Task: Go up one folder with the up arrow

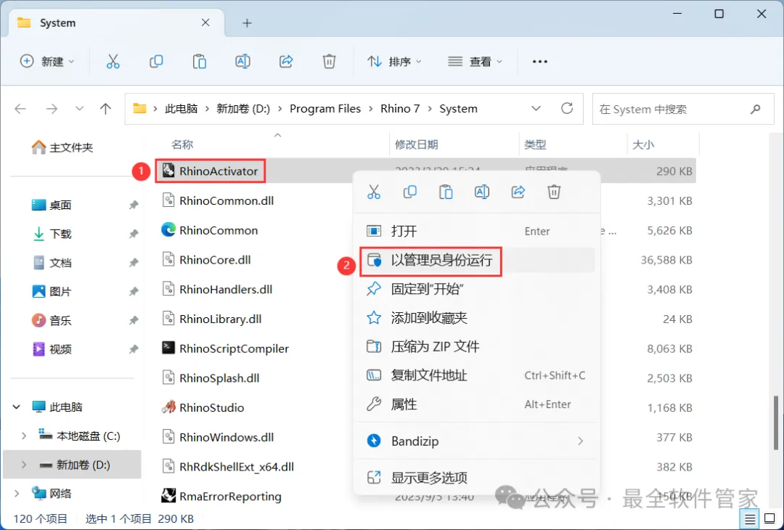Action: point(105,108)
